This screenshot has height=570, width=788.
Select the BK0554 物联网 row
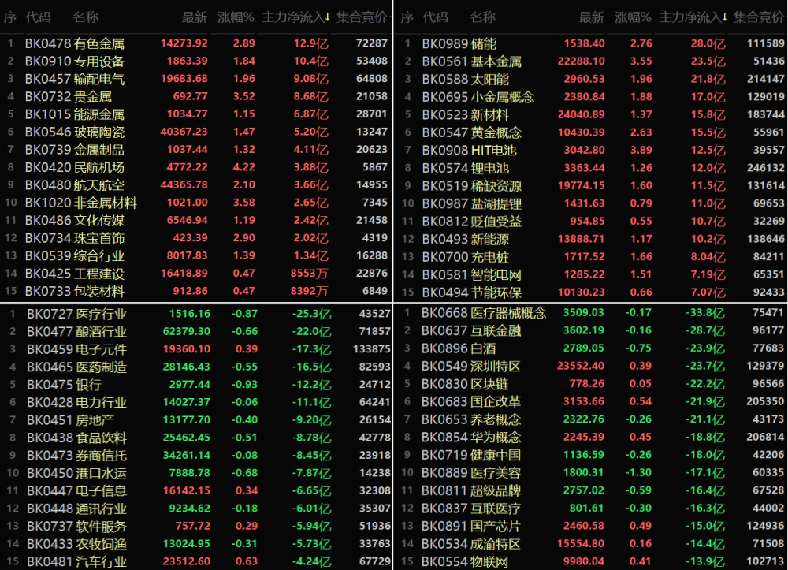(x=591, y=561)
